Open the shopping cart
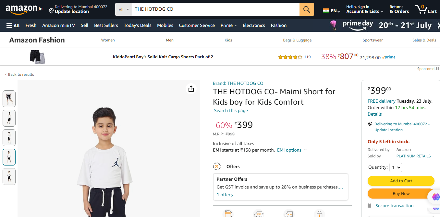440x217 pixels. (426, 9)
